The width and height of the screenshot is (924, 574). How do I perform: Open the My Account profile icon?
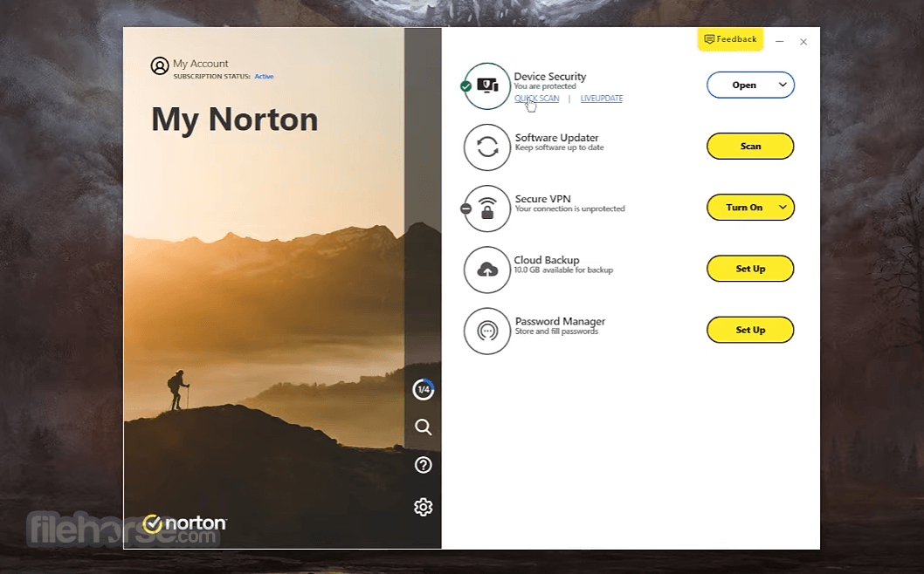tap(159, 65)
